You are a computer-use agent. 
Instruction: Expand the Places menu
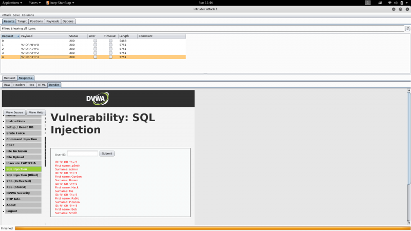point(34,3)
